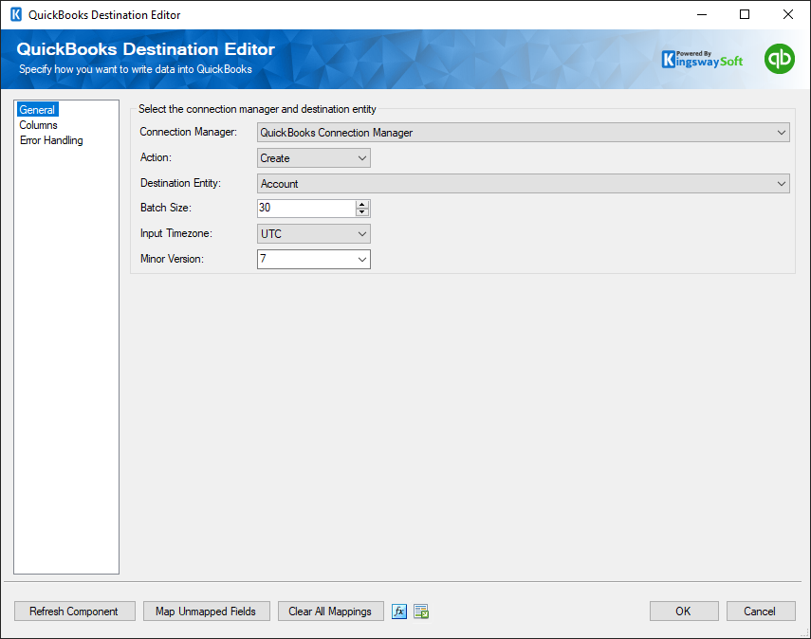
Task: Click the KingswaySoft logo
Action: click(702, 60)
